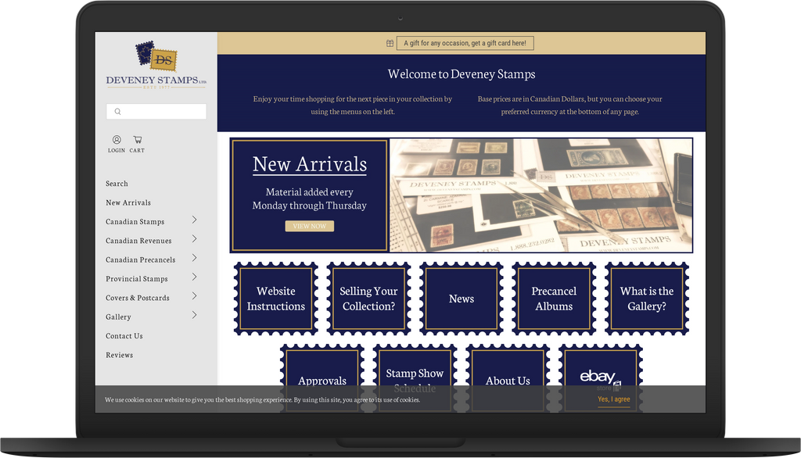Image resolution: width=801 pixels, height=458 pixels.
Task: Focus the sidebar search input field
Action: click(x=163, y=112)
